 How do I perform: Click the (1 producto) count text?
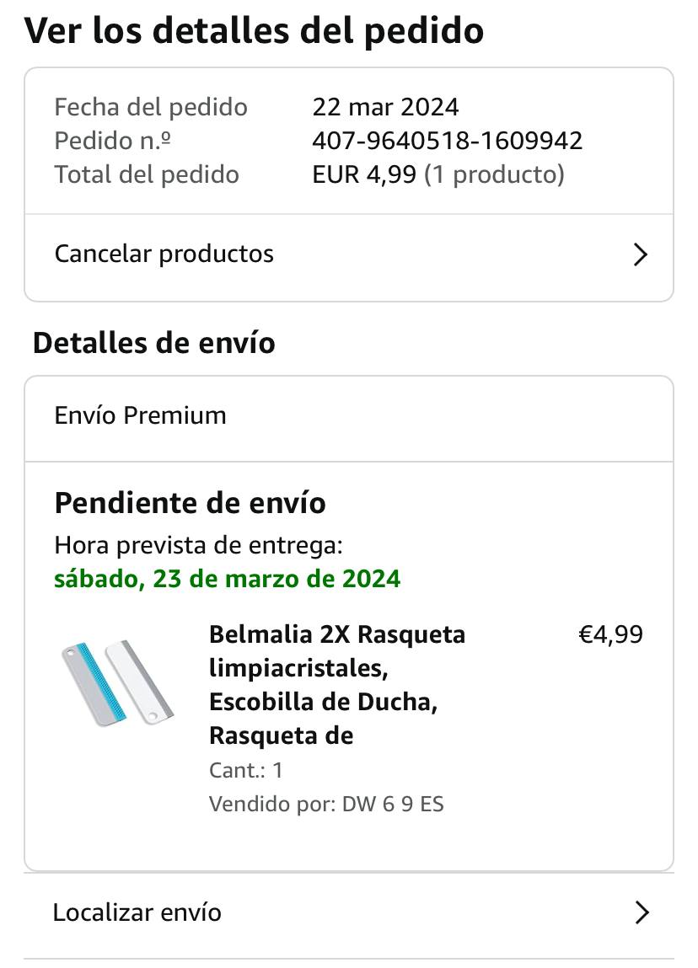[494, 174]
